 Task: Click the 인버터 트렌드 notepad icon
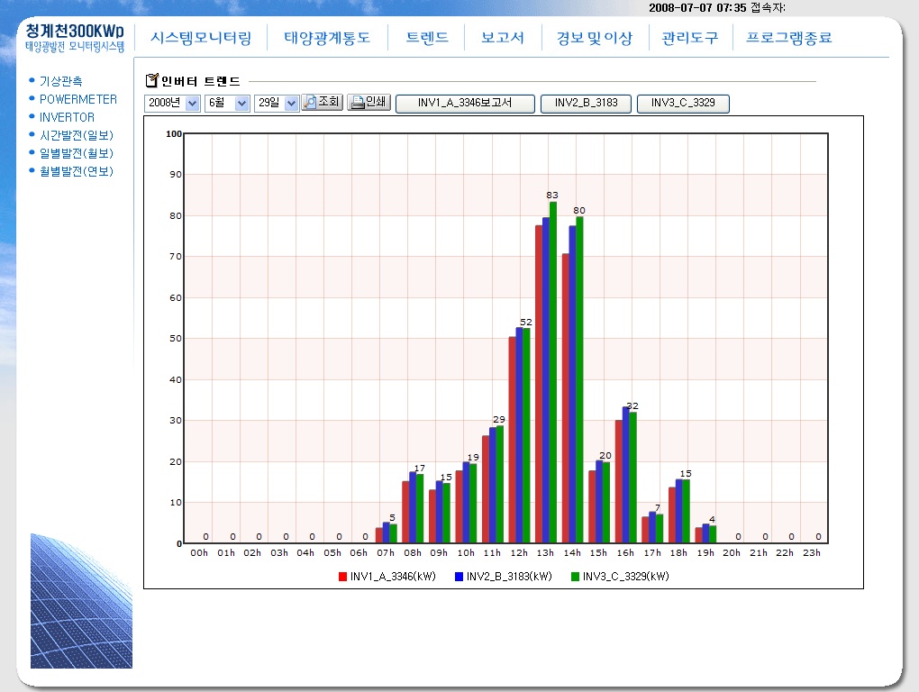(151, 81)
